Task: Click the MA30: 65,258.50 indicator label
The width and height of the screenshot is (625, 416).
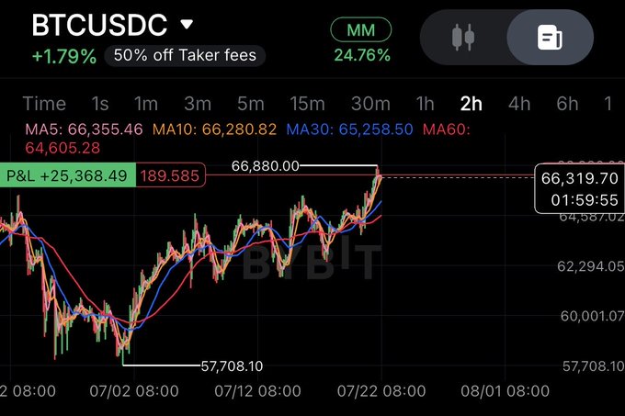Action: tap(349, 129)
